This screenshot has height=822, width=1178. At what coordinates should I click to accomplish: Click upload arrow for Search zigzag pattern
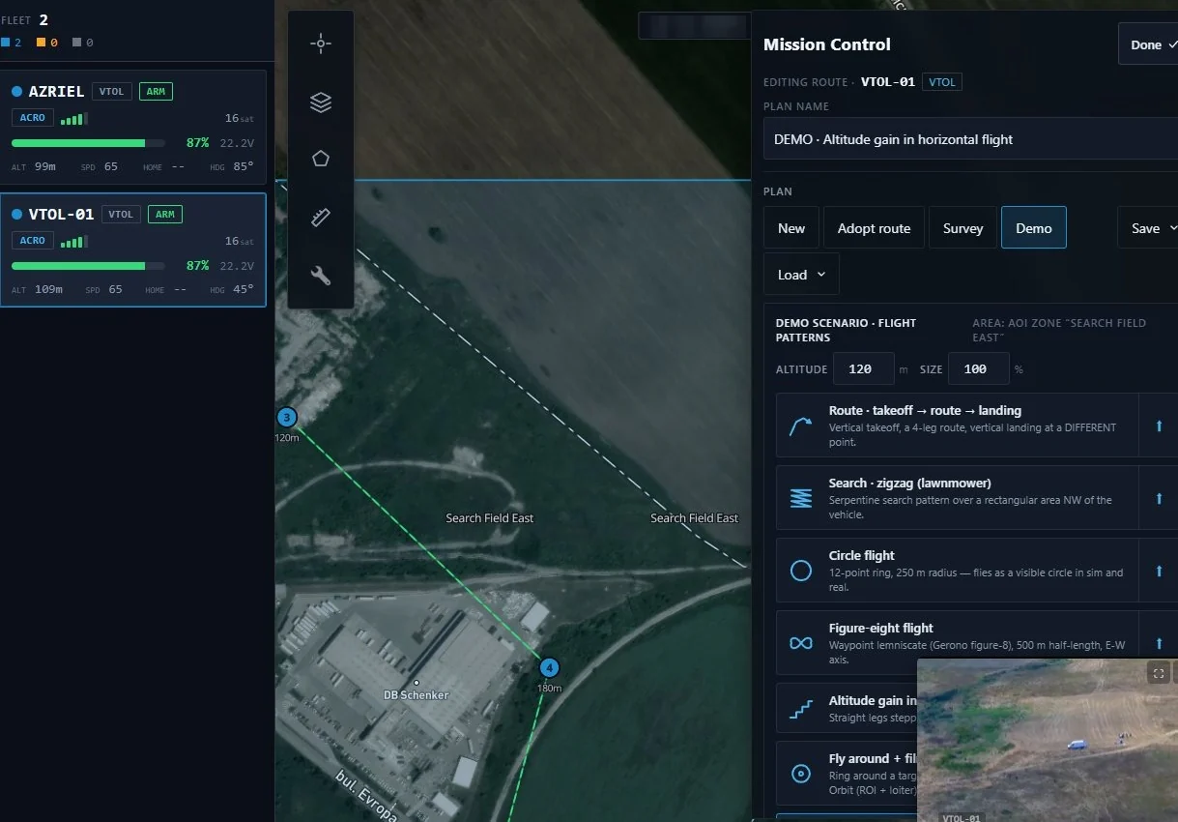tap(1159, 498)
